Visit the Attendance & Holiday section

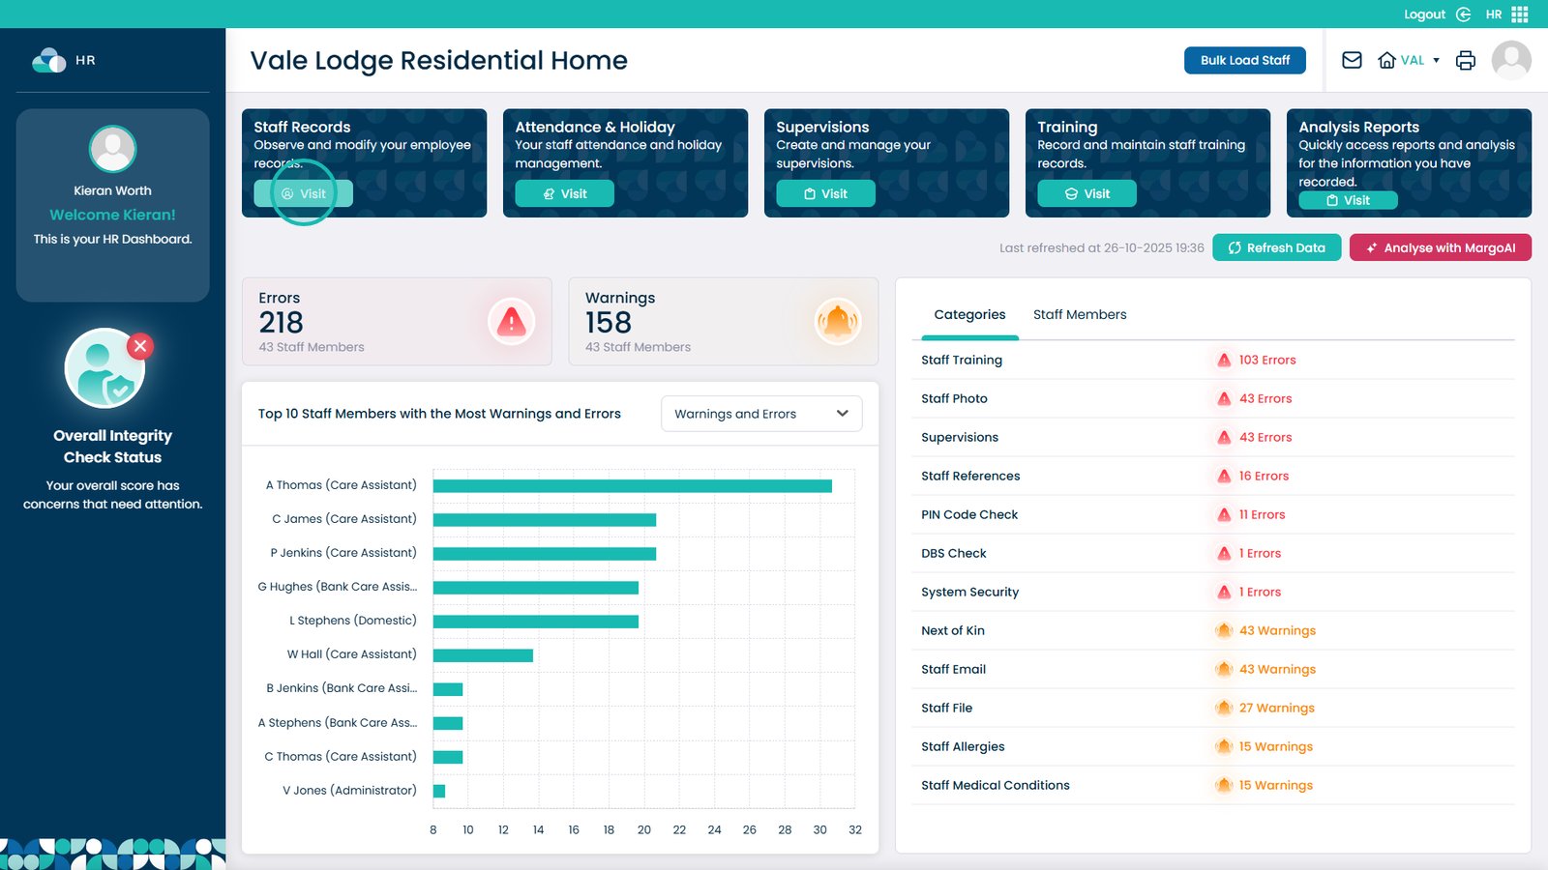coord(564,193)
